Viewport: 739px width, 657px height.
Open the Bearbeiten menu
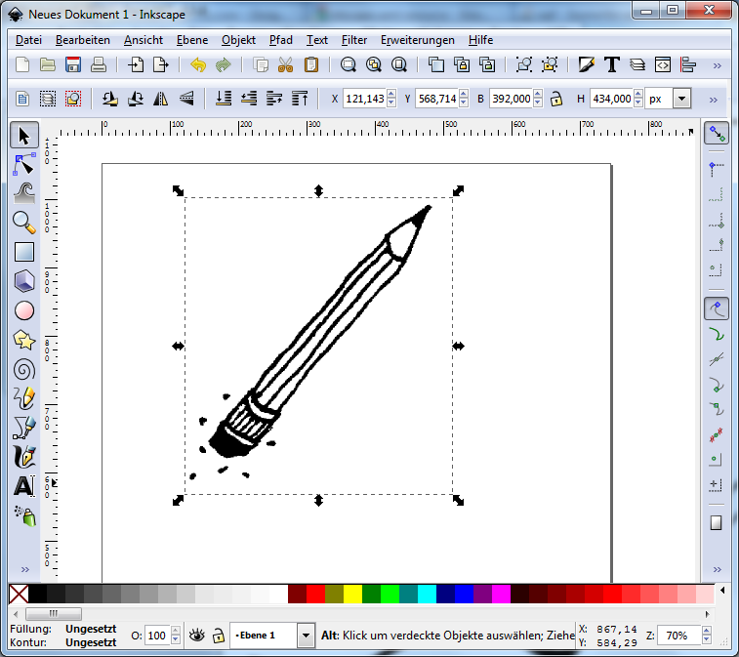pyautogui.click(x=83, y=40)
